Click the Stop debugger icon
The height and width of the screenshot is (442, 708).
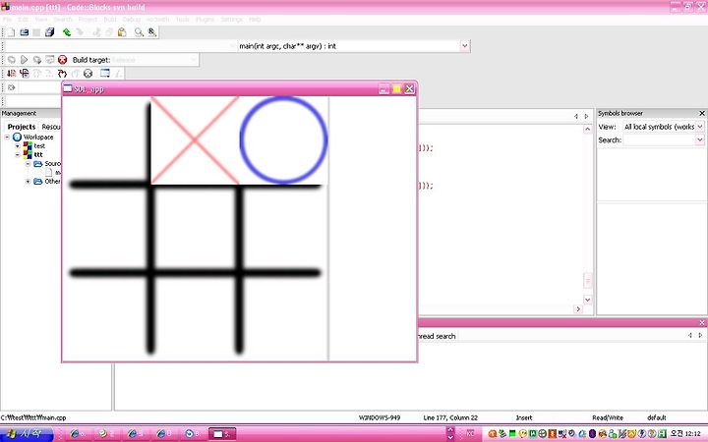tap(88, 73)
